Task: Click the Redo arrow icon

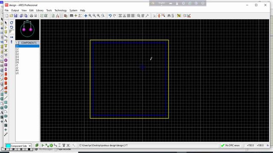Action: click(x=114, y=16)
